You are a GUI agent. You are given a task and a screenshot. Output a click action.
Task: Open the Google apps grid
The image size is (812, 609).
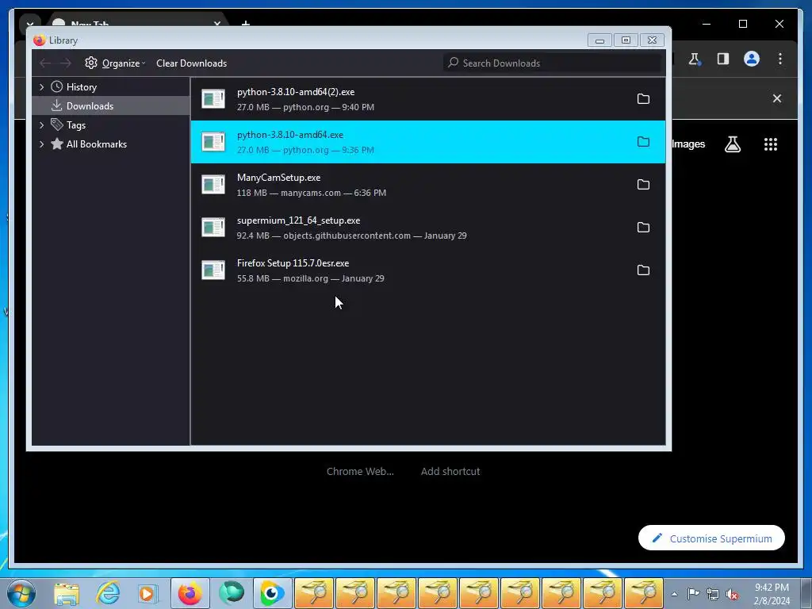pyautogui.click(x=771, y=144)
